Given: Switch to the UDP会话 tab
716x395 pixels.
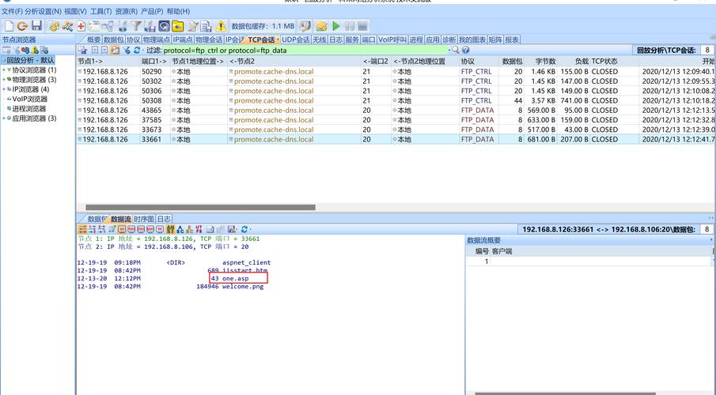Looking at the screenshot, I should [x=296, y=39].
